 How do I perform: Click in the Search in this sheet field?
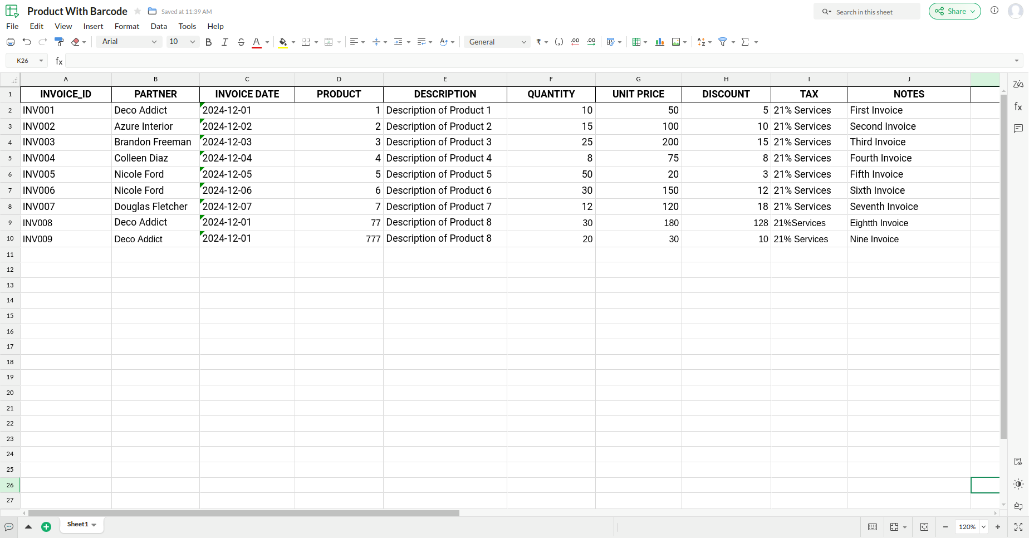(x=867, y=12)
